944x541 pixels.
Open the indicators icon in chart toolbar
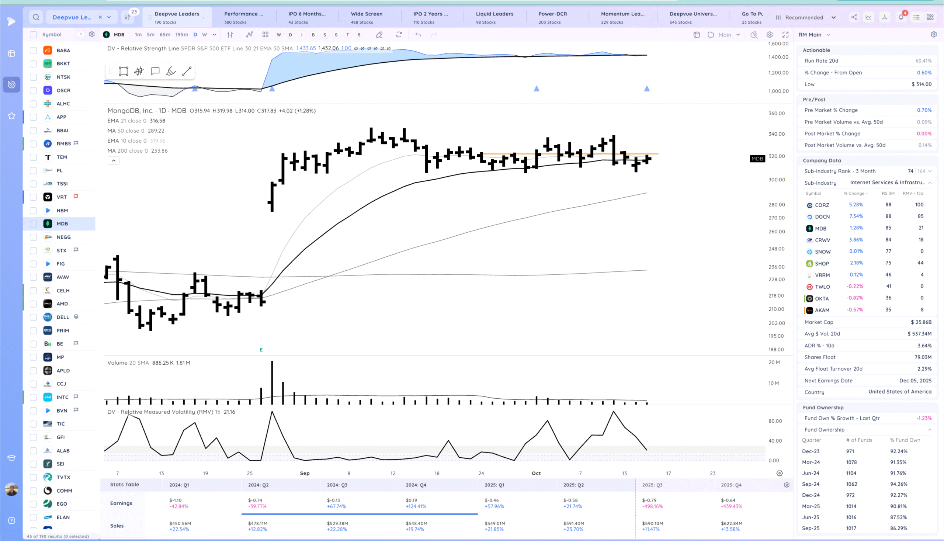(250, 35)
